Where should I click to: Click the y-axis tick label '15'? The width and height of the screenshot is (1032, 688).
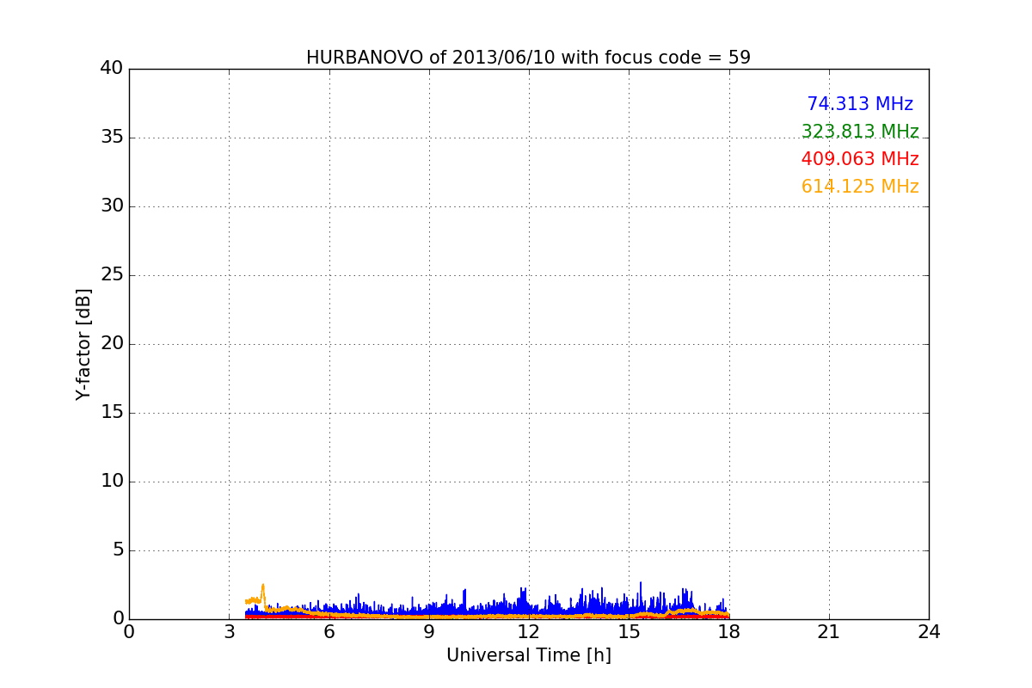111,413
